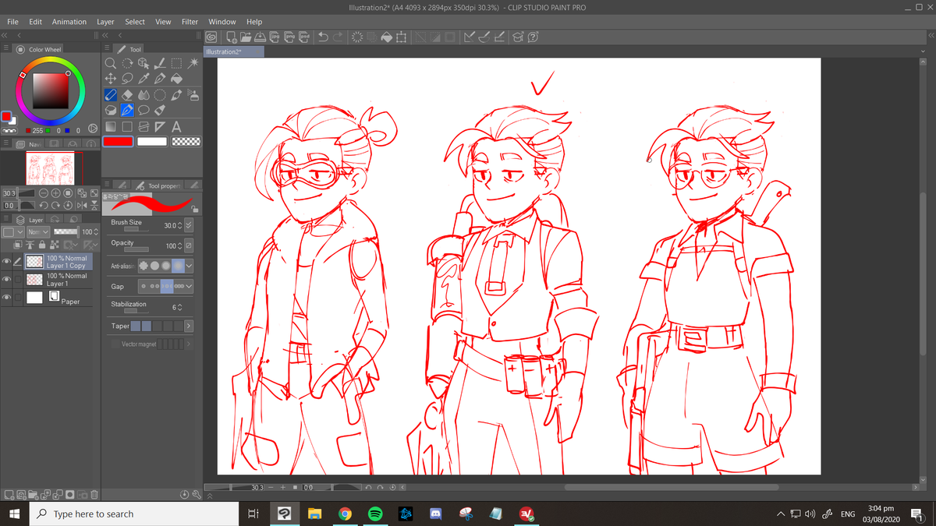Switch to the Illustration2 canvas tab
The width and height of the screenshot is (936, 526).
point(233,51)
